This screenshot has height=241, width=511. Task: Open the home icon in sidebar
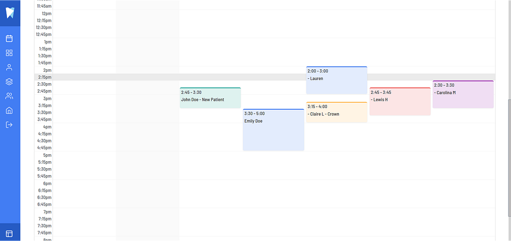coord(9,110)
